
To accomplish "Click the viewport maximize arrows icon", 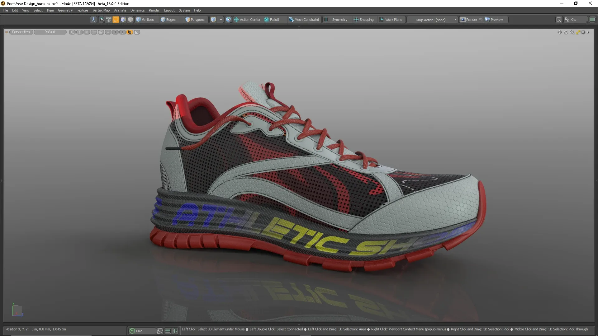I will [578, 32].
